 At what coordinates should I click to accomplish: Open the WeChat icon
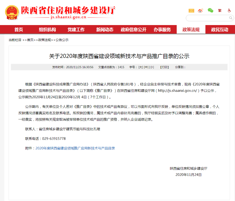point(211,10)
